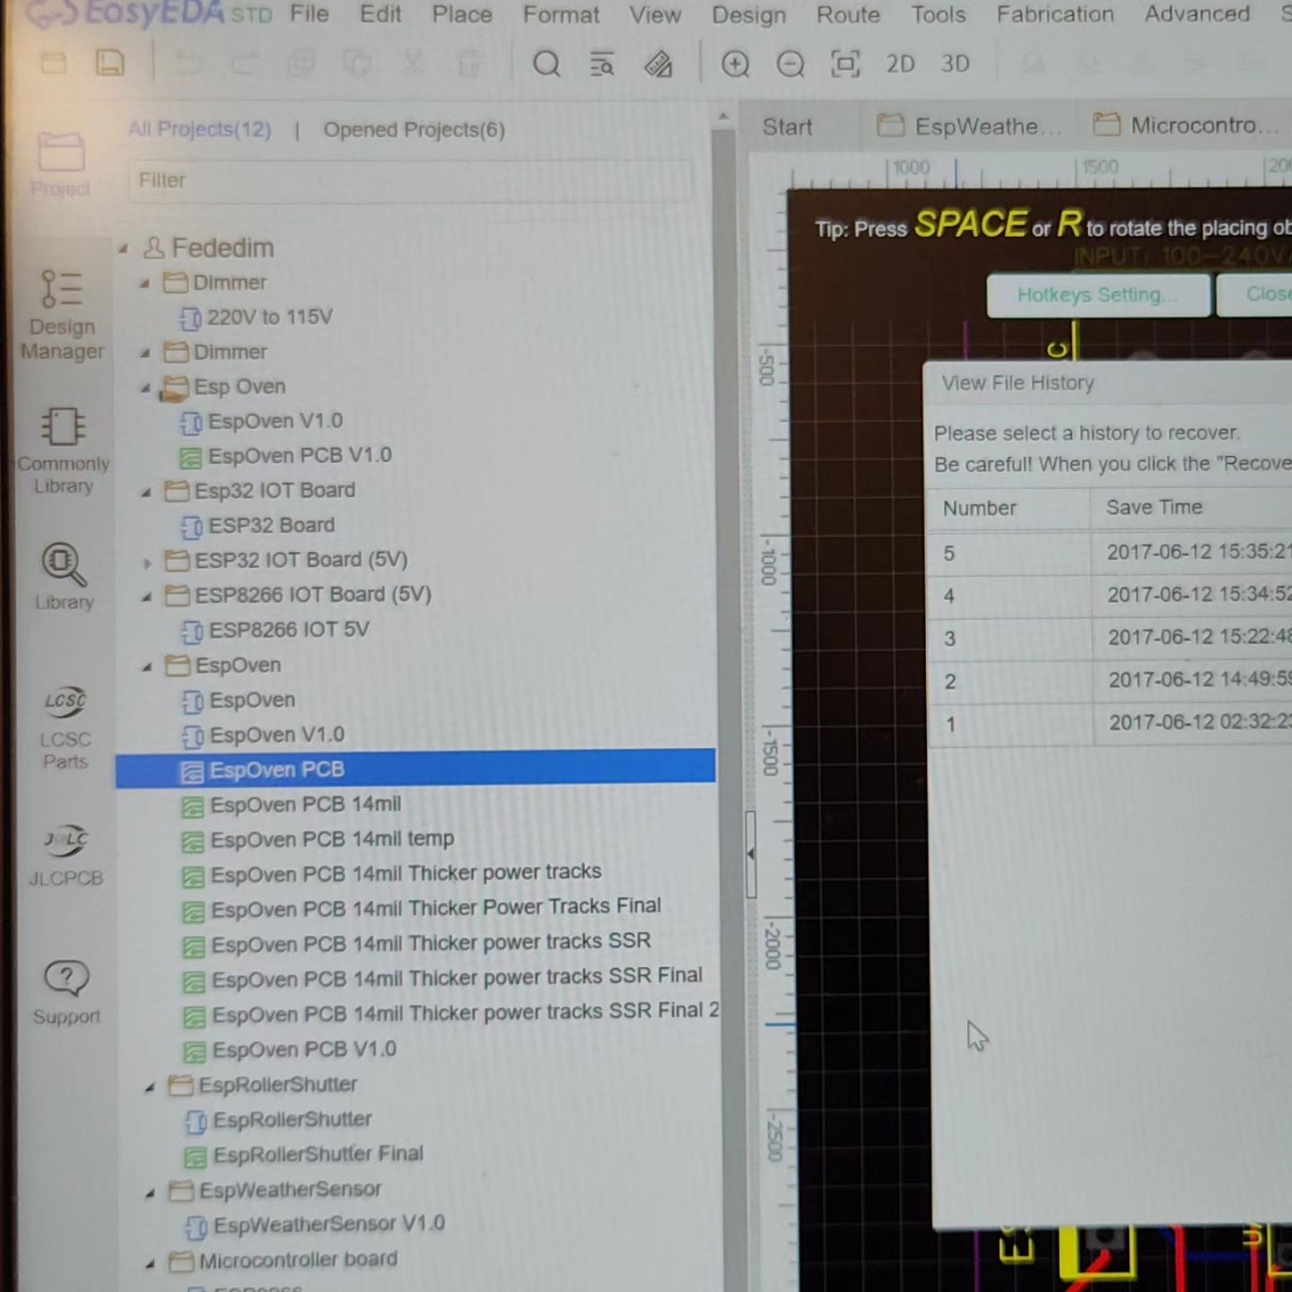Switch to the Start tab
Screen dimensions: 1292x1292
click(787, 127)
